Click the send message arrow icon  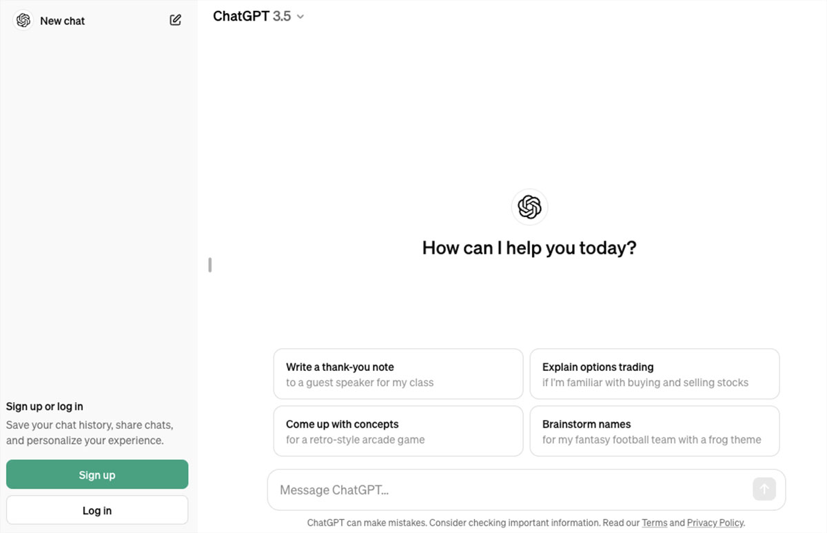(x=764, y=489)
